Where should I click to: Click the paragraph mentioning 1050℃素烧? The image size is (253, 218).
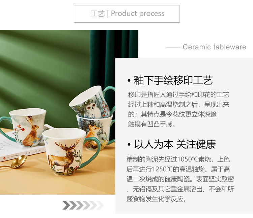180,179
